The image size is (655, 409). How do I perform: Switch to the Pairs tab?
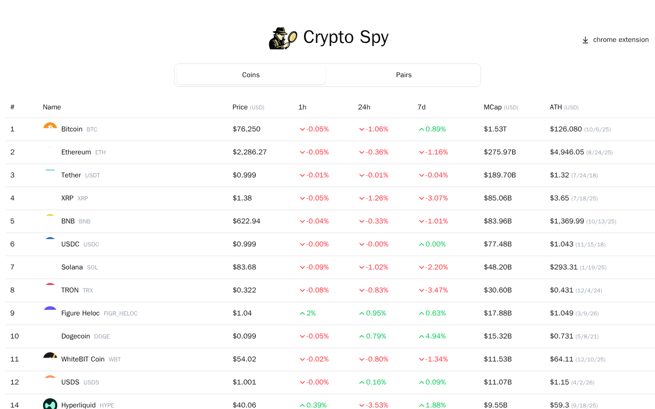tap(404, 75)
